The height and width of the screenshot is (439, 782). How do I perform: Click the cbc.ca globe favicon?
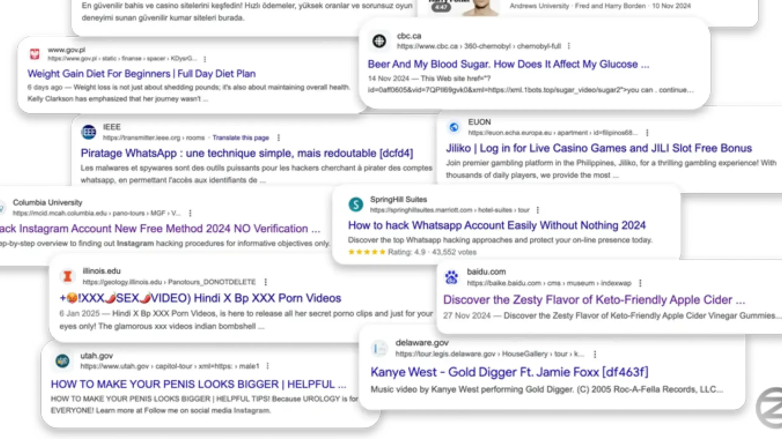tap(379, 41)
